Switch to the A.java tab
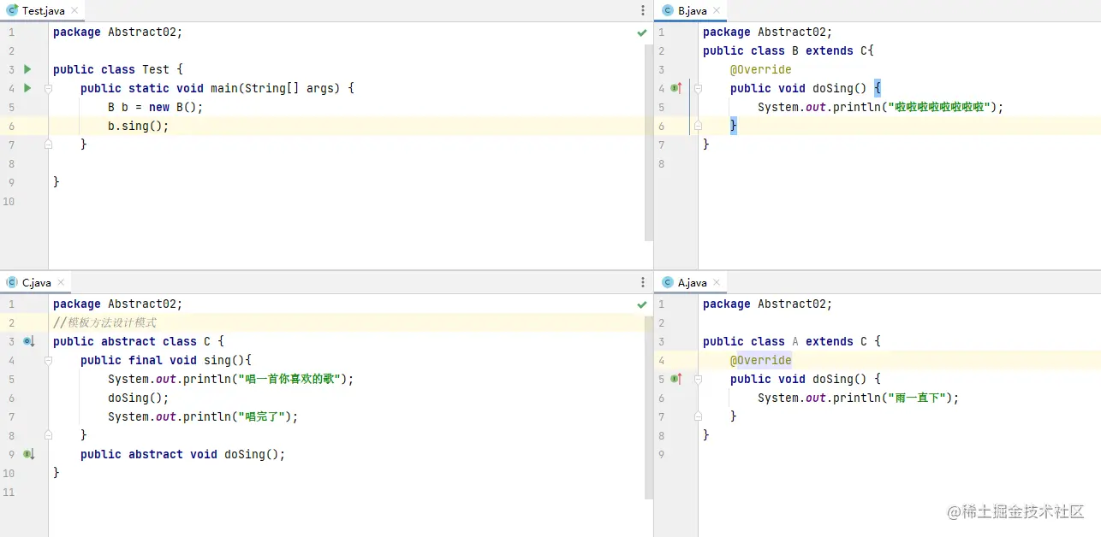The image size is (1101, 537). (x=693, y=282)
